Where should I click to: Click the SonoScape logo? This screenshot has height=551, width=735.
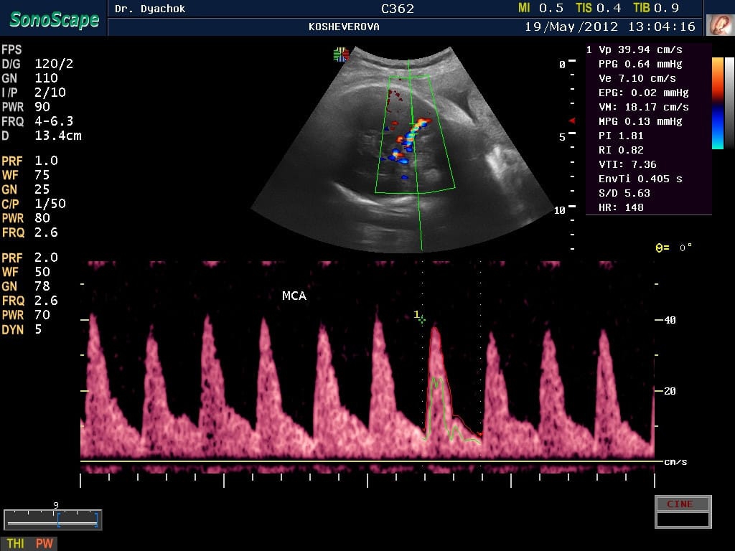click(x=54, y=19)
